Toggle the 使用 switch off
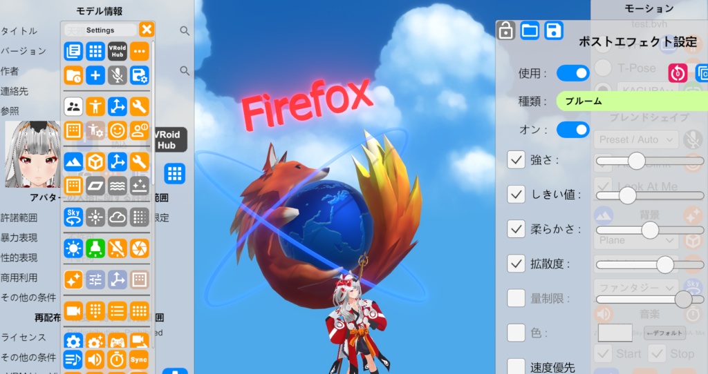This screenshot has height=374, width=708. tap(572, 73)
